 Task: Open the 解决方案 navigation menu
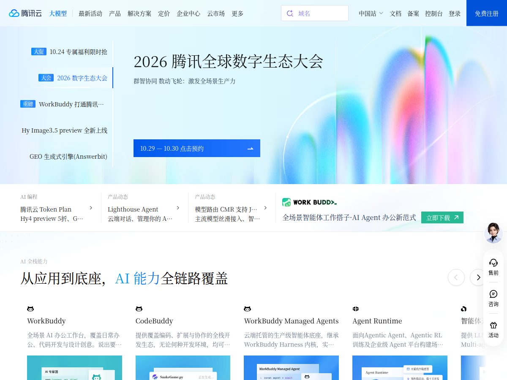[139, 14]
